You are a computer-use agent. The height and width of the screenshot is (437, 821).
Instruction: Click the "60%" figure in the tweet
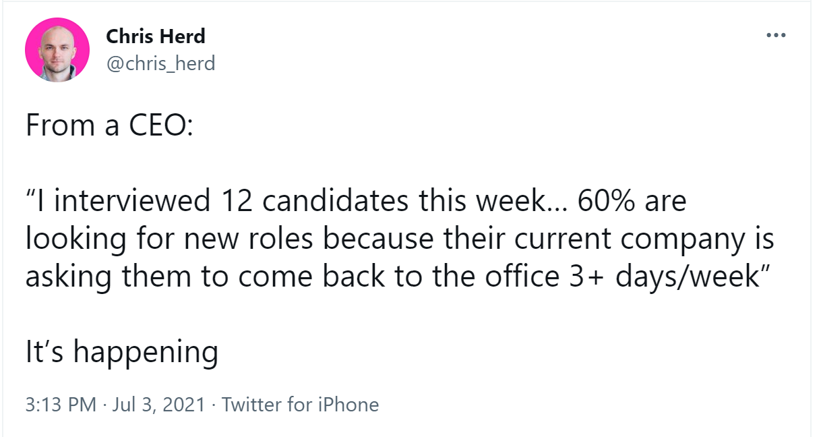603,202
